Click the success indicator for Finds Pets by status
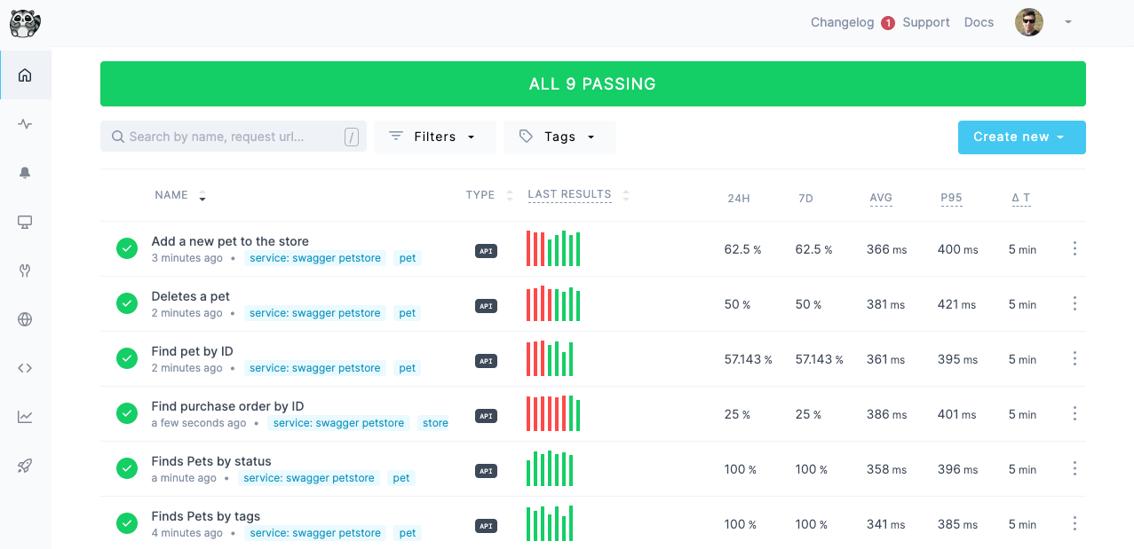The height and width of the screenshot is (549, 1134). pos(126,468)
